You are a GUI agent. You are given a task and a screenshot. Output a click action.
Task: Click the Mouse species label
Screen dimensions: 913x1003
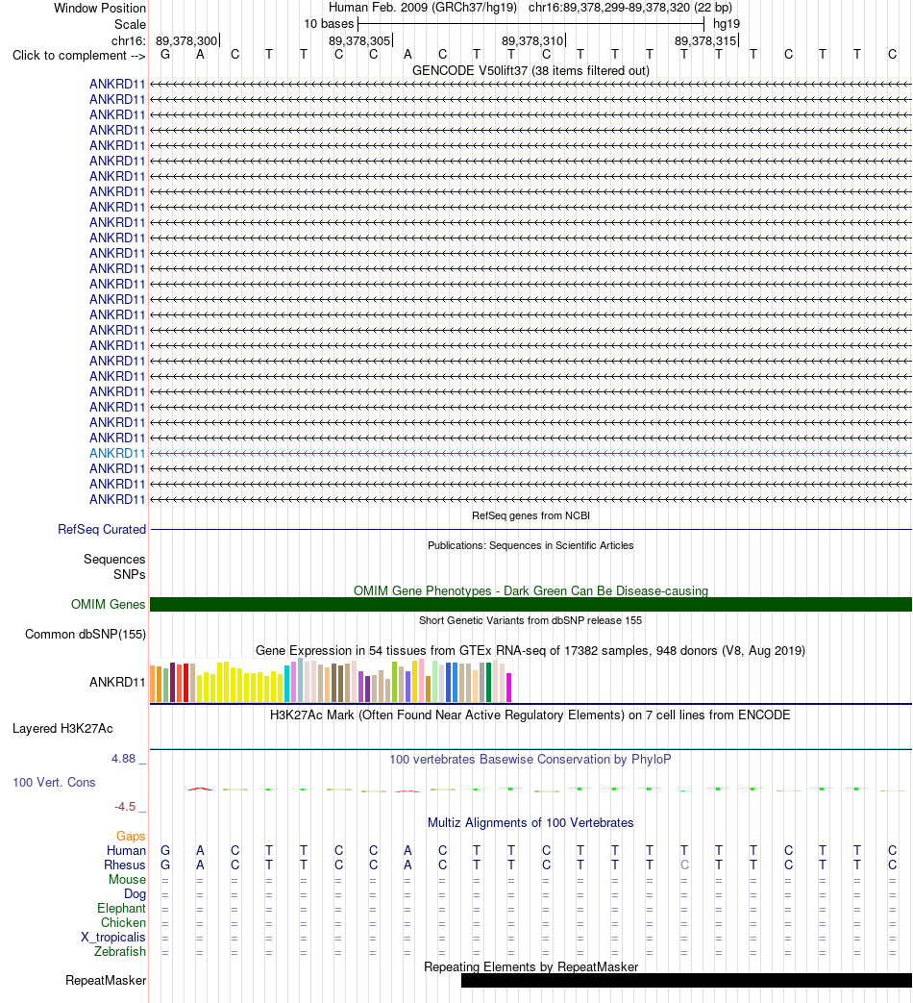(x=127, y=880)
